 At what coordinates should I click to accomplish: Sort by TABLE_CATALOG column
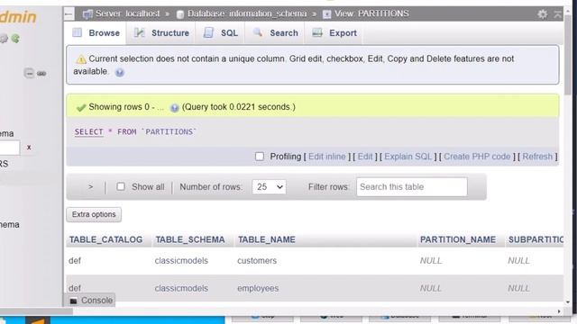tap(106, 240)
